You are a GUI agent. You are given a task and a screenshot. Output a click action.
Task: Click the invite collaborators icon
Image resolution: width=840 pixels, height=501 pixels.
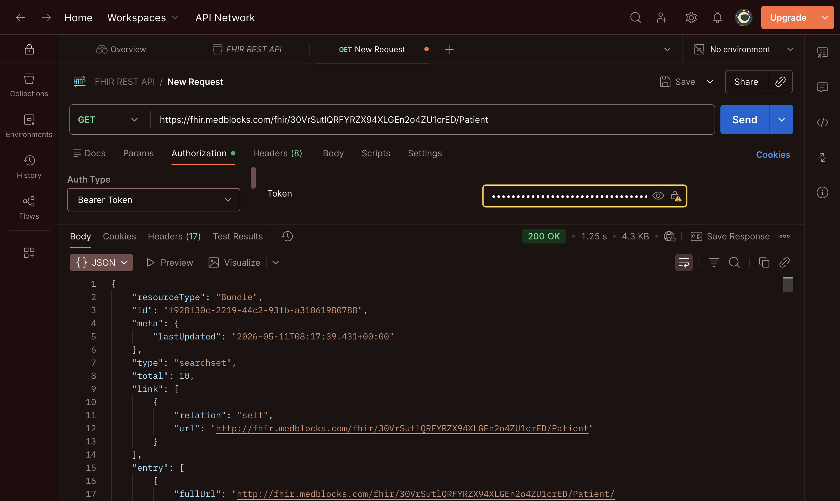662,17
